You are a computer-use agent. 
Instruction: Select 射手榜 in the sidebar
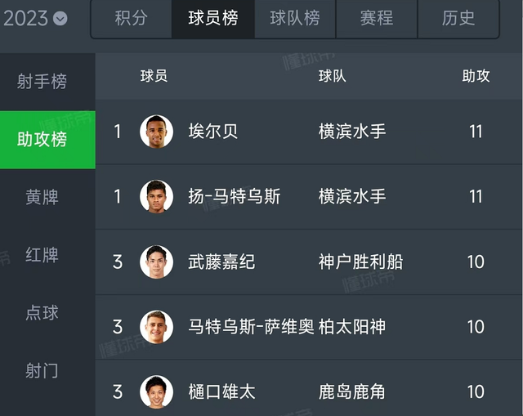tap(42, 82)
